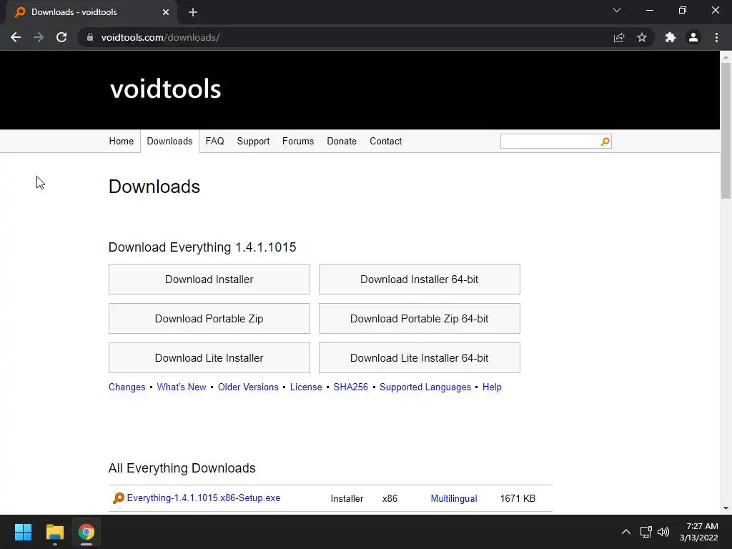The width and height of the screenshot is (732, 549).
Task: Click the Everything setup file icon
Action: (x=119, y=498)
